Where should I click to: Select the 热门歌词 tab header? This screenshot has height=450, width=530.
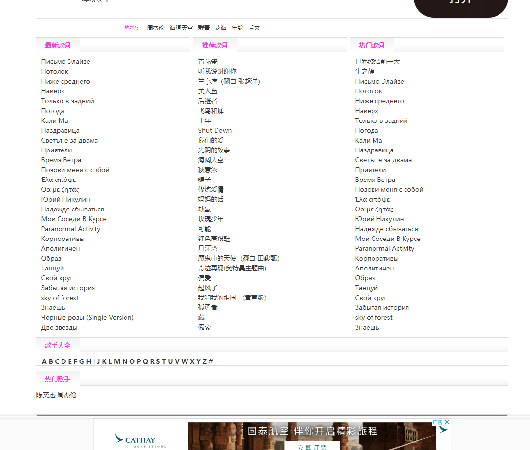point(372,45)
